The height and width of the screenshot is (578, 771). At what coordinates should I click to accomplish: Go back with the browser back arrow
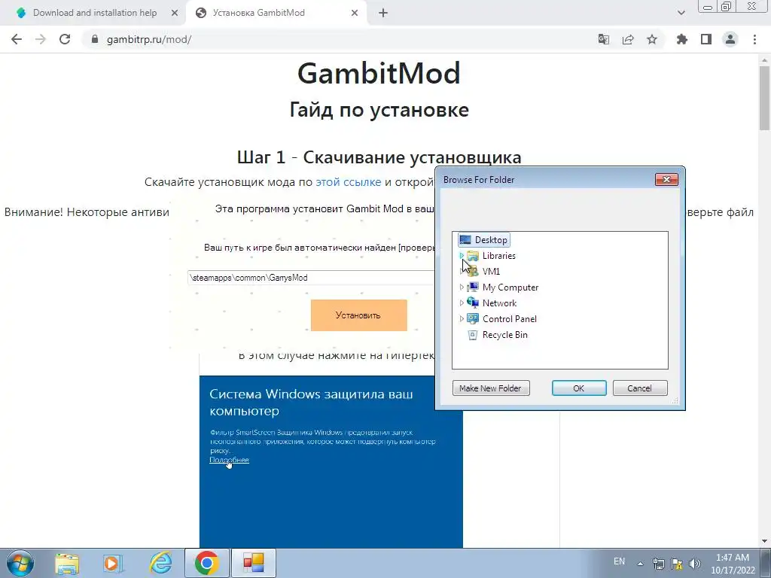(x=17, y=39)
